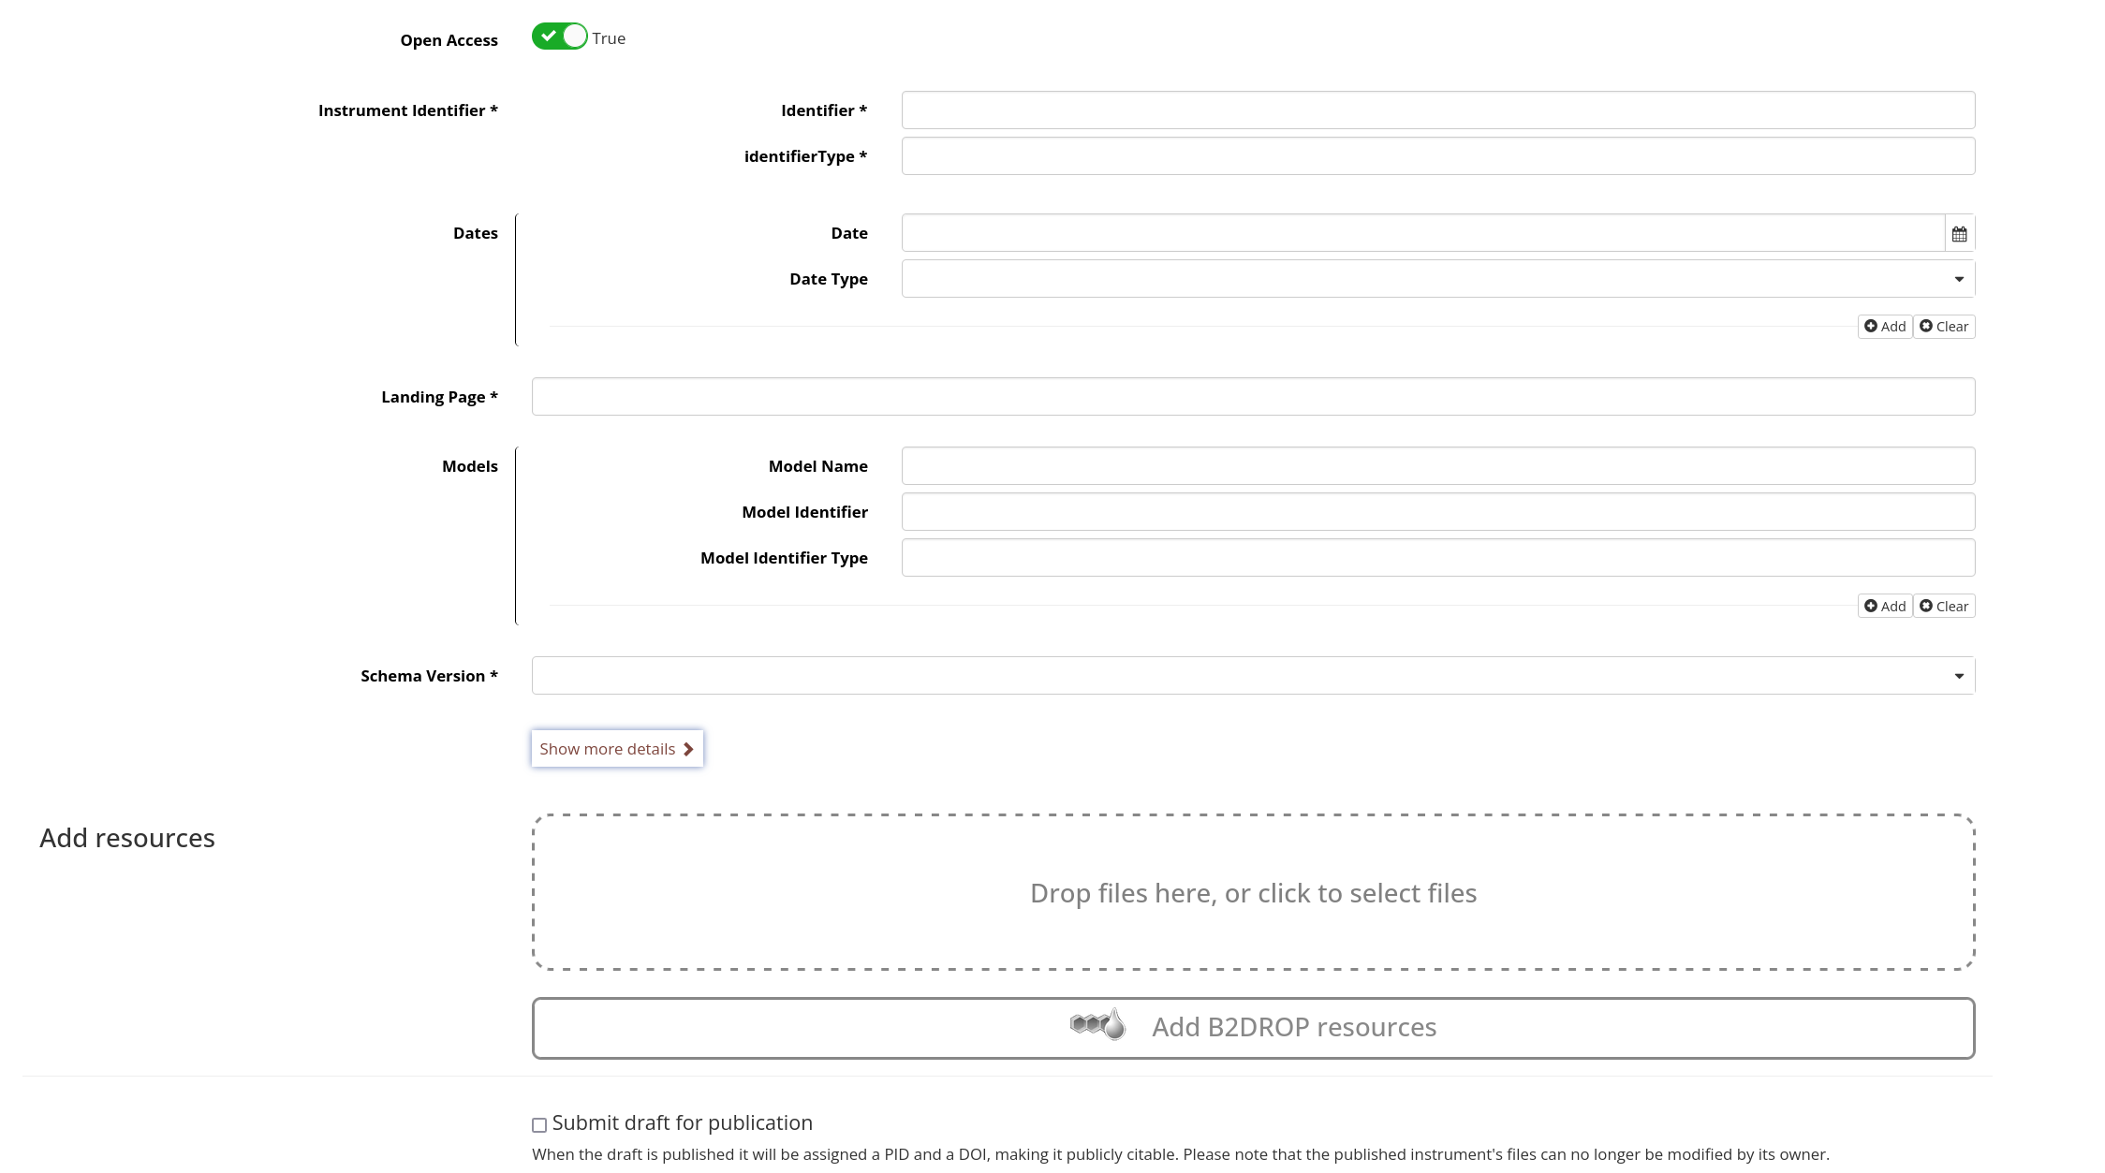Click the Add B2DROP resources button
The image size is (2105, 1173).
point(1253,1028)
